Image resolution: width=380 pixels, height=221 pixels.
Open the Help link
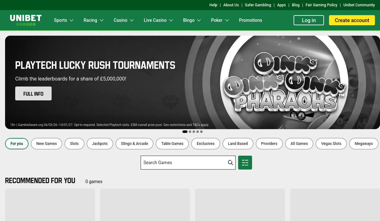click(213, 5)
